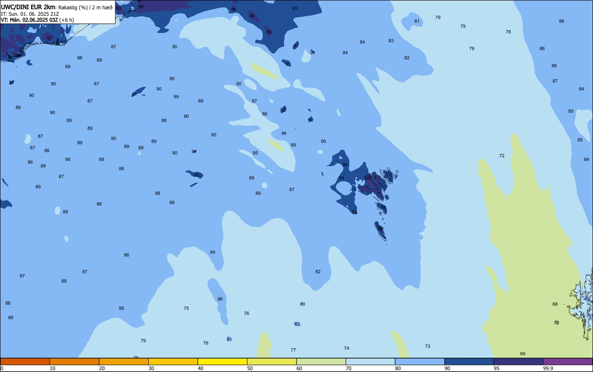Click the humidity value 72 on the map
Screen dimensions: 593x372
502,155
